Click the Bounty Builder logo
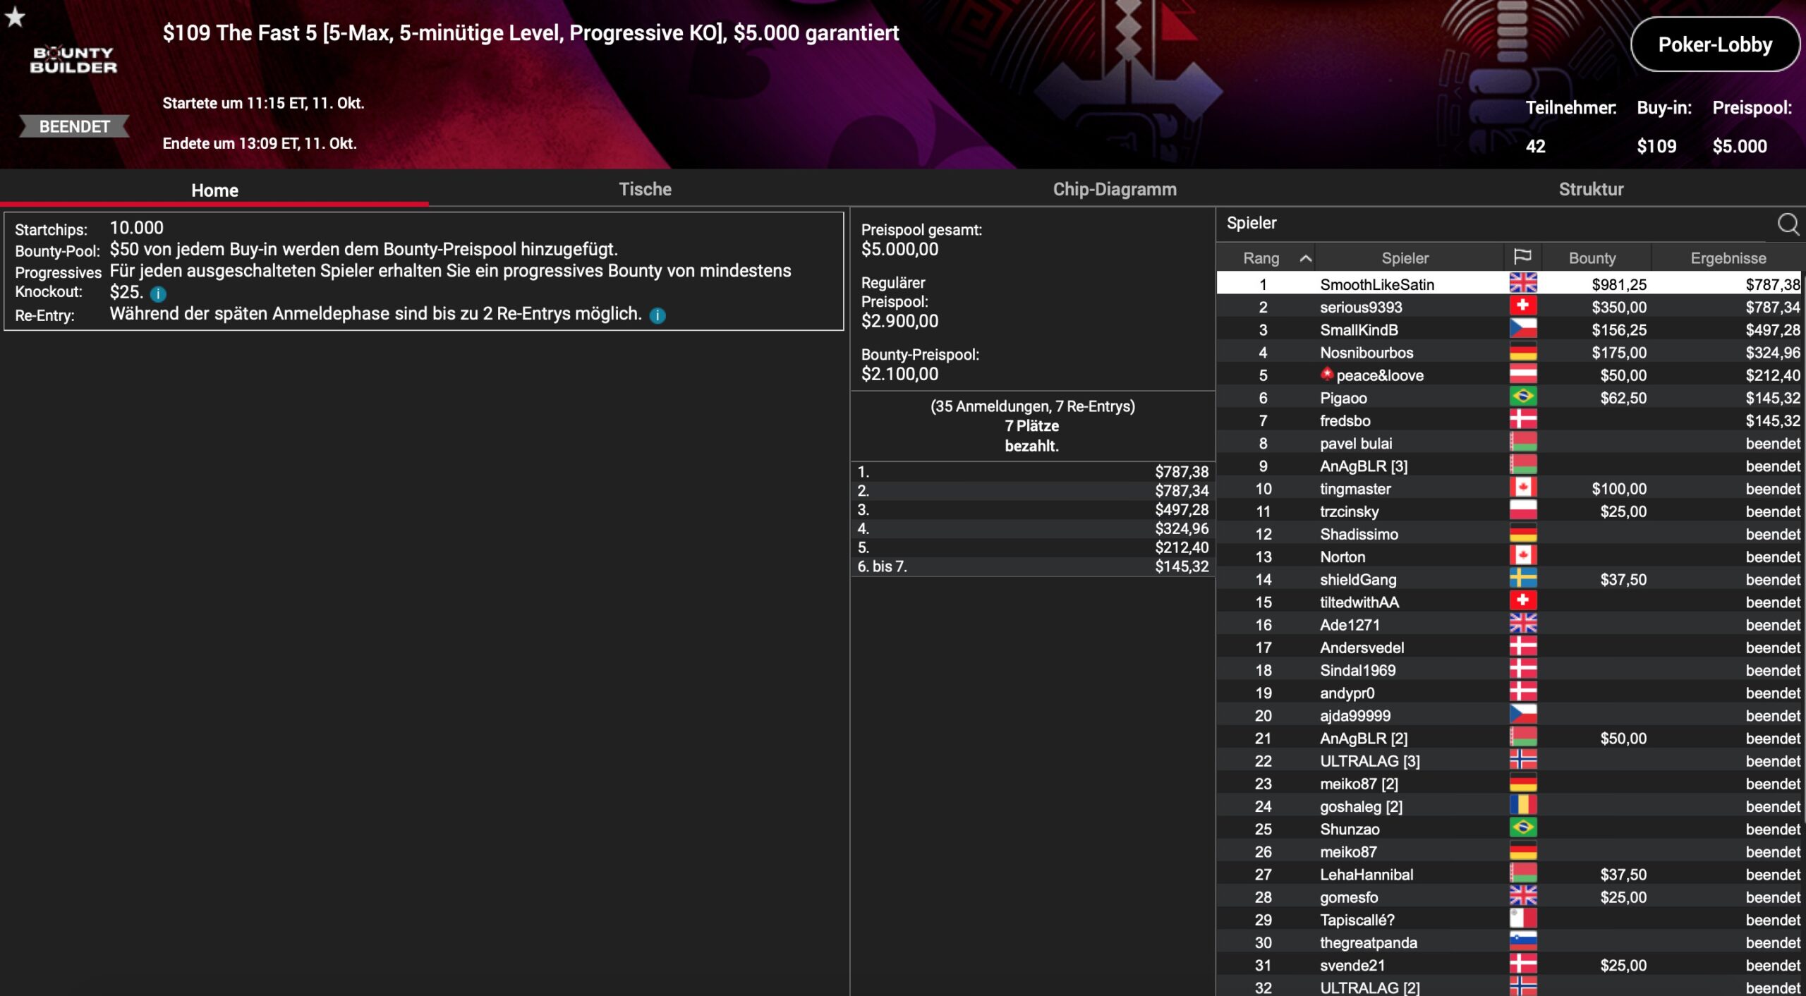This screenshot has height=996, width=1806. click(73, 60)
